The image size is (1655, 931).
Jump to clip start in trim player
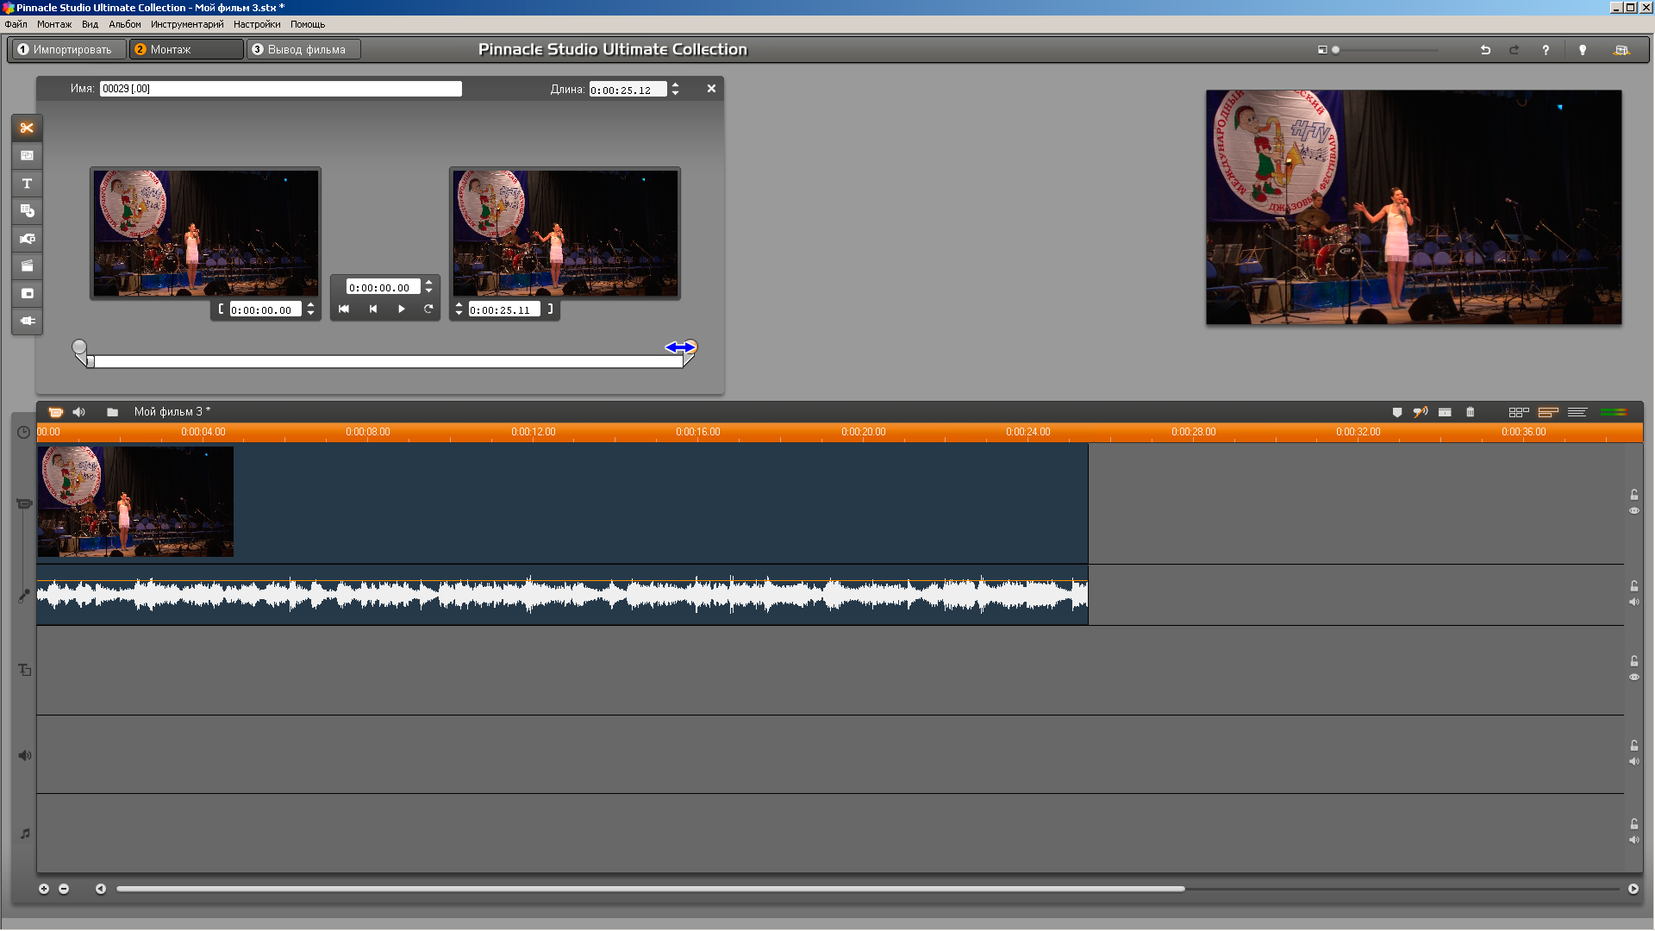click(x=344, y=309)
